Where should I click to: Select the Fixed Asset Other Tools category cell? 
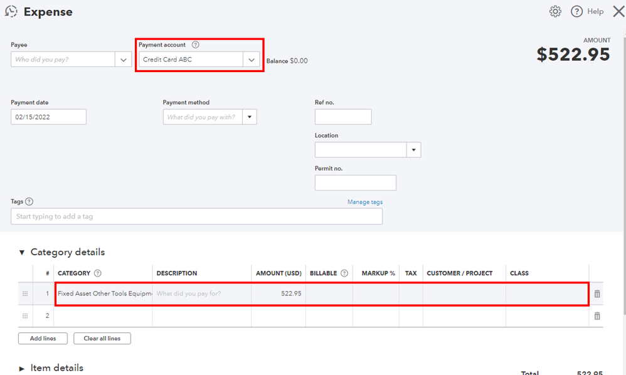(x=103, y=293)
